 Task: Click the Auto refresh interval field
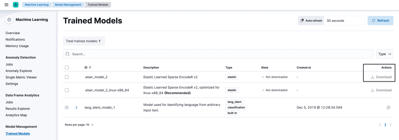click(x=344, y=20)
